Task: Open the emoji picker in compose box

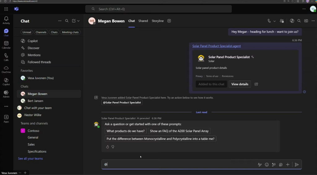Action: pyautogui.click(x=267, y=165)
